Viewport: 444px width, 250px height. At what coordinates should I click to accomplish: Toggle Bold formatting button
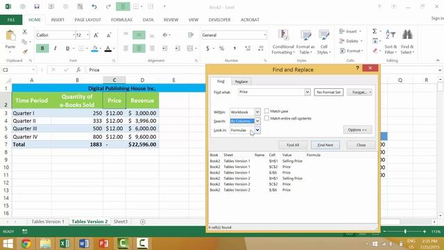42,49
